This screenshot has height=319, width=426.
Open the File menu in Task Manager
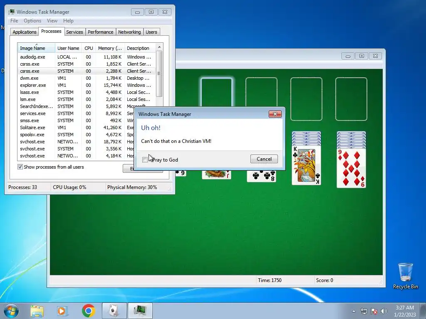point(14,21)
